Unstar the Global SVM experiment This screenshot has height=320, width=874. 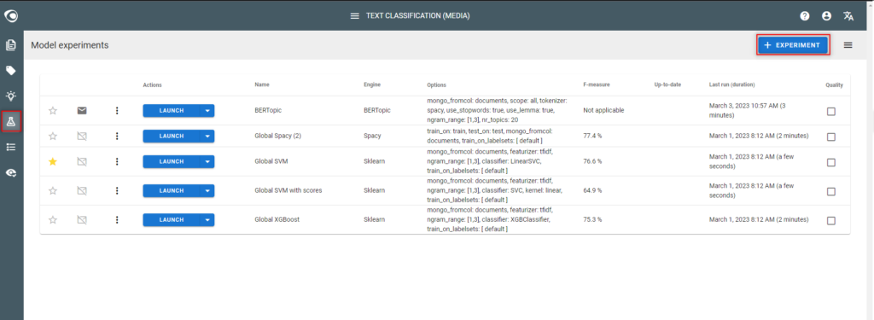(x=53, y=161)
